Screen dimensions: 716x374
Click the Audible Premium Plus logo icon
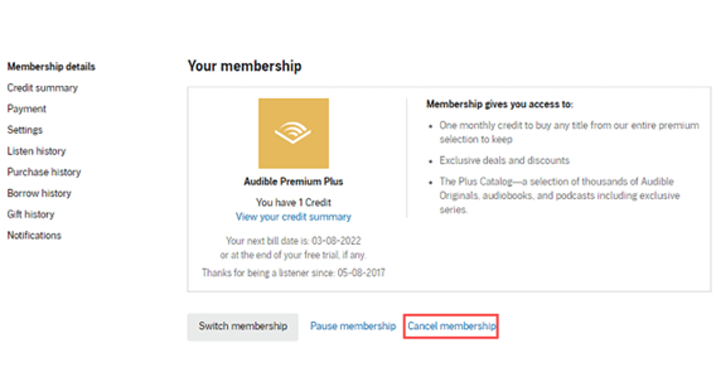coord(293,133)
